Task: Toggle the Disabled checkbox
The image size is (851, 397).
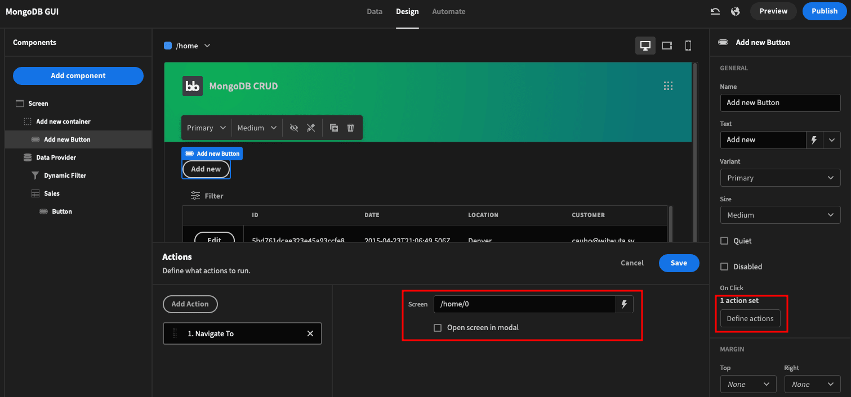Action: click(x=724, y=267)
